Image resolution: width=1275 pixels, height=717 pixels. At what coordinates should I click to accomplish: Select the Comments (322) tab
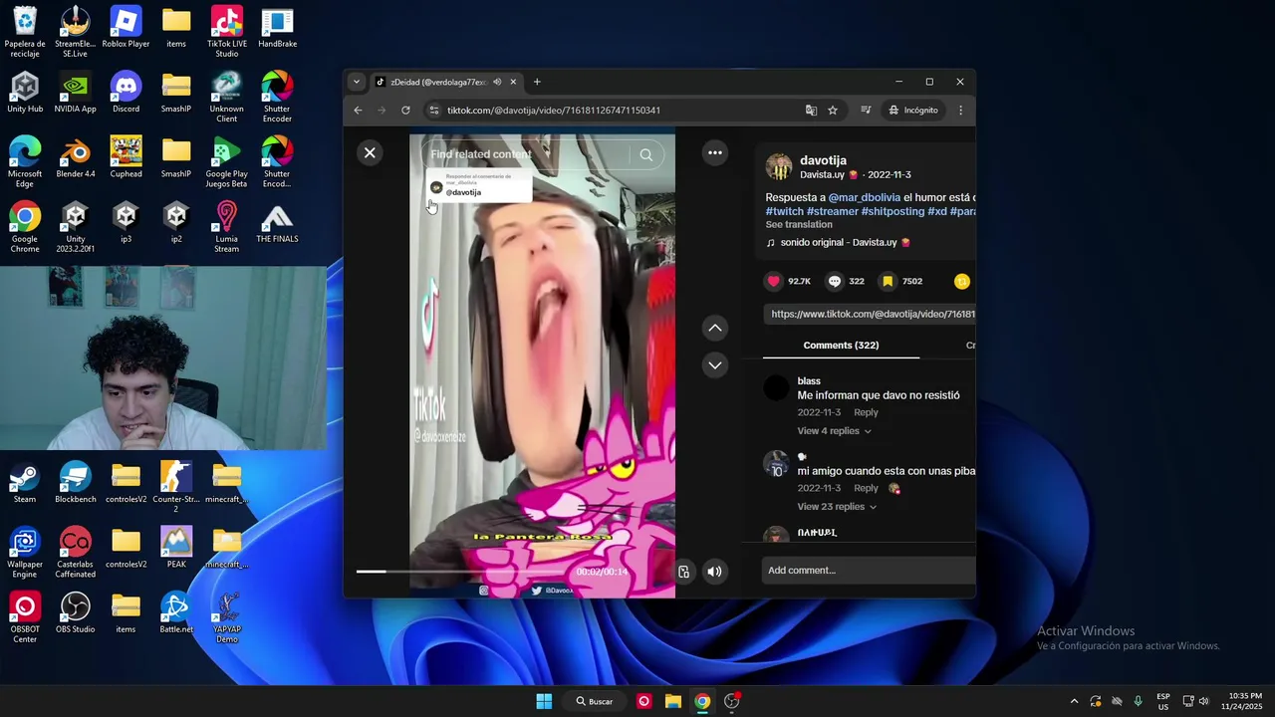(841, 345)
